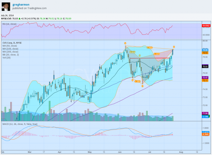Click the purple price tag 75.47
The image size is (212, 155).
click(x=205, y=78)
